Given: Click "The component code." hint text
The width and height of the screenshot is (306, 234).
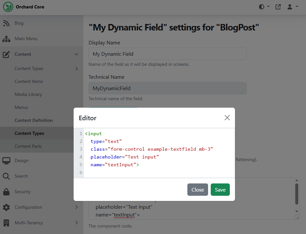Looking at the screenshot, I should coord(110,226).
